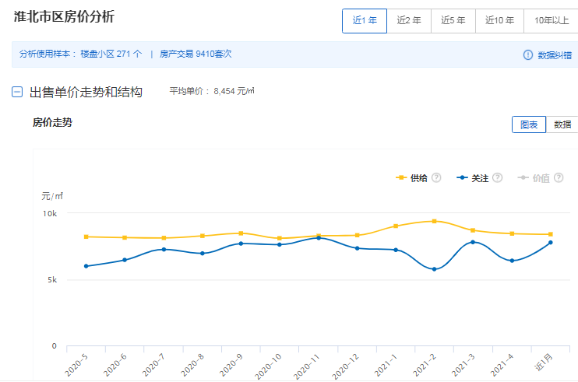Toggle the 供给 series in legend
Viewport: 578px width, 382px height.
point(412,178)
